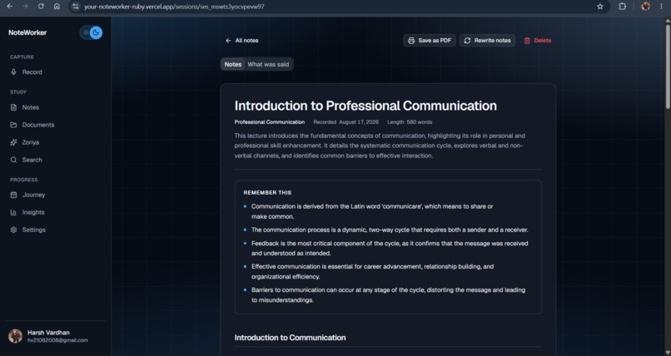Click the browser address bar URL
This screenshot has width=671, height=356.
pyautogui.click(x=174, y=7)
